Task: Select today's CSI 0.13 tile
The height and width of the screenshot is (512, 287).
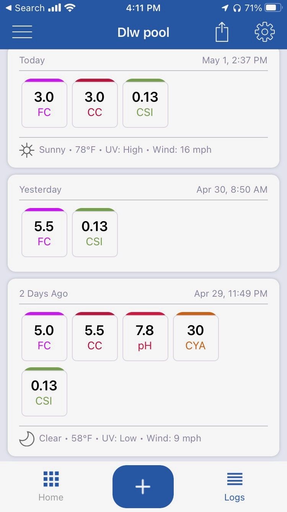Action: coord(145,103)
